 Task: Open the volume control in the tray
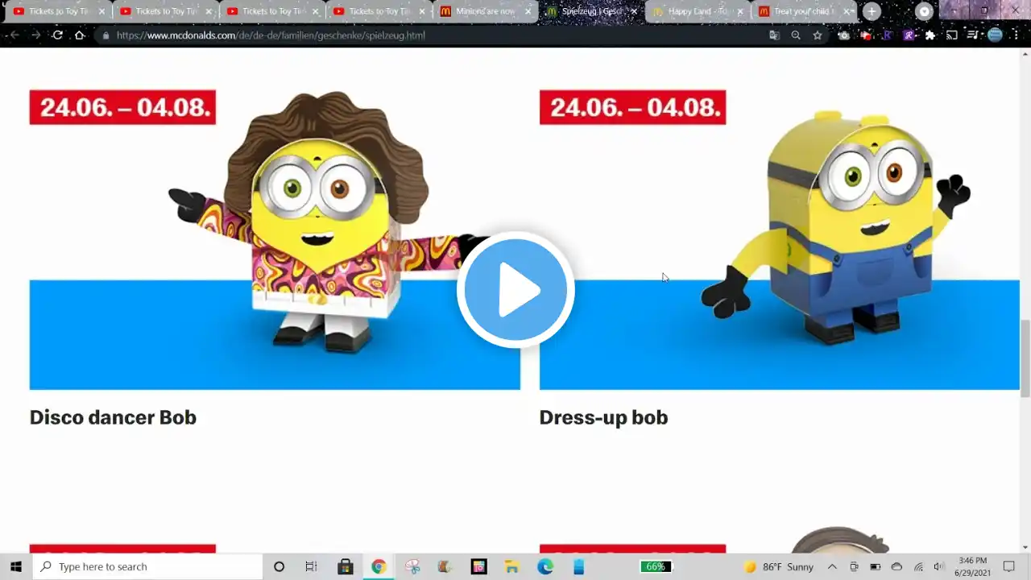pos(938,566)
